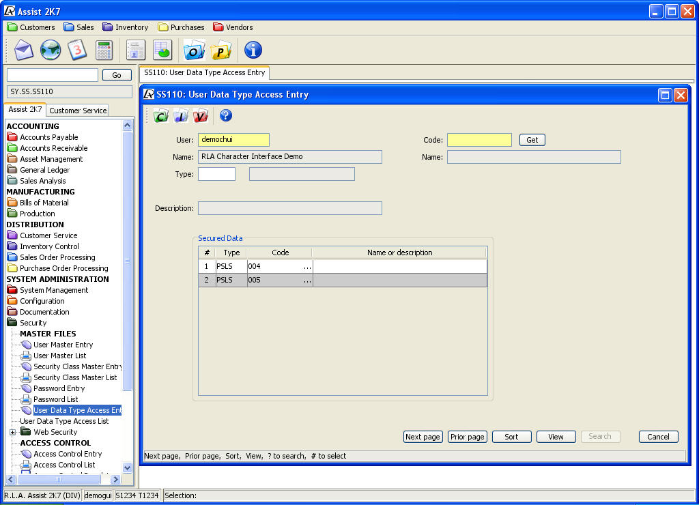699x505 pixels.
Task: Select the SS110 User Data Type Access Entry tab
Action: tap(205, 72)
